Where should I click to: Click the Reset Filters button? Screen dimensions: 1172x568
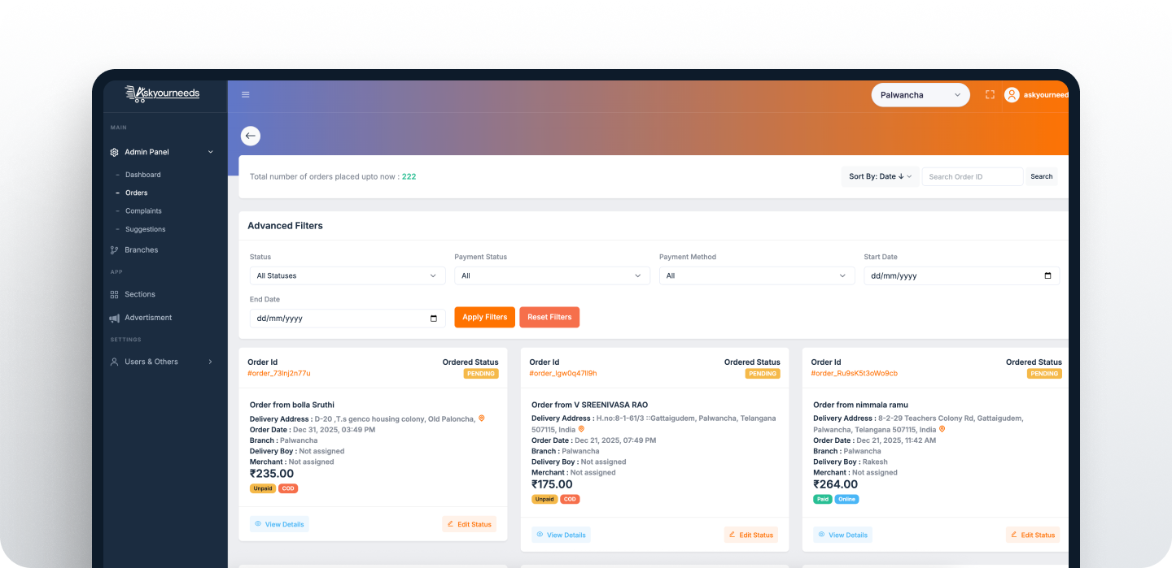pos(549,317)
